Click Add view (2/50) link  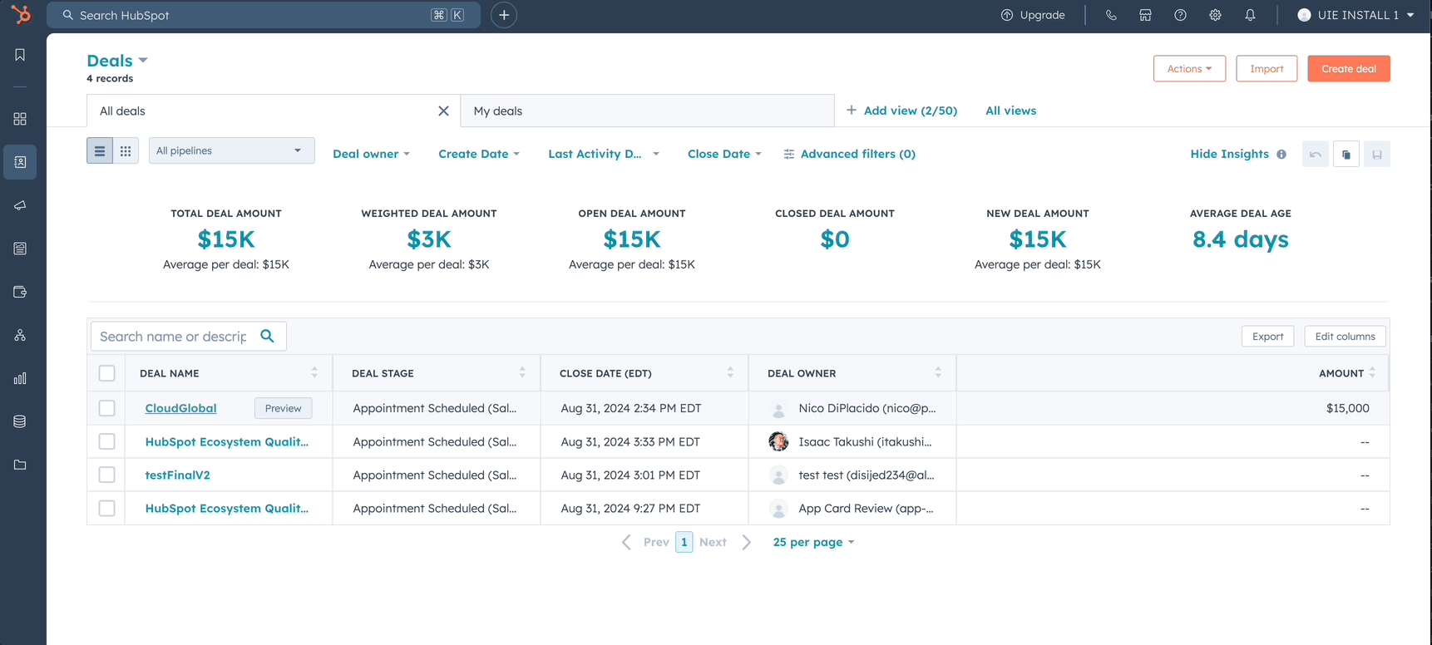pyautogui.click(x=901, y=111)
